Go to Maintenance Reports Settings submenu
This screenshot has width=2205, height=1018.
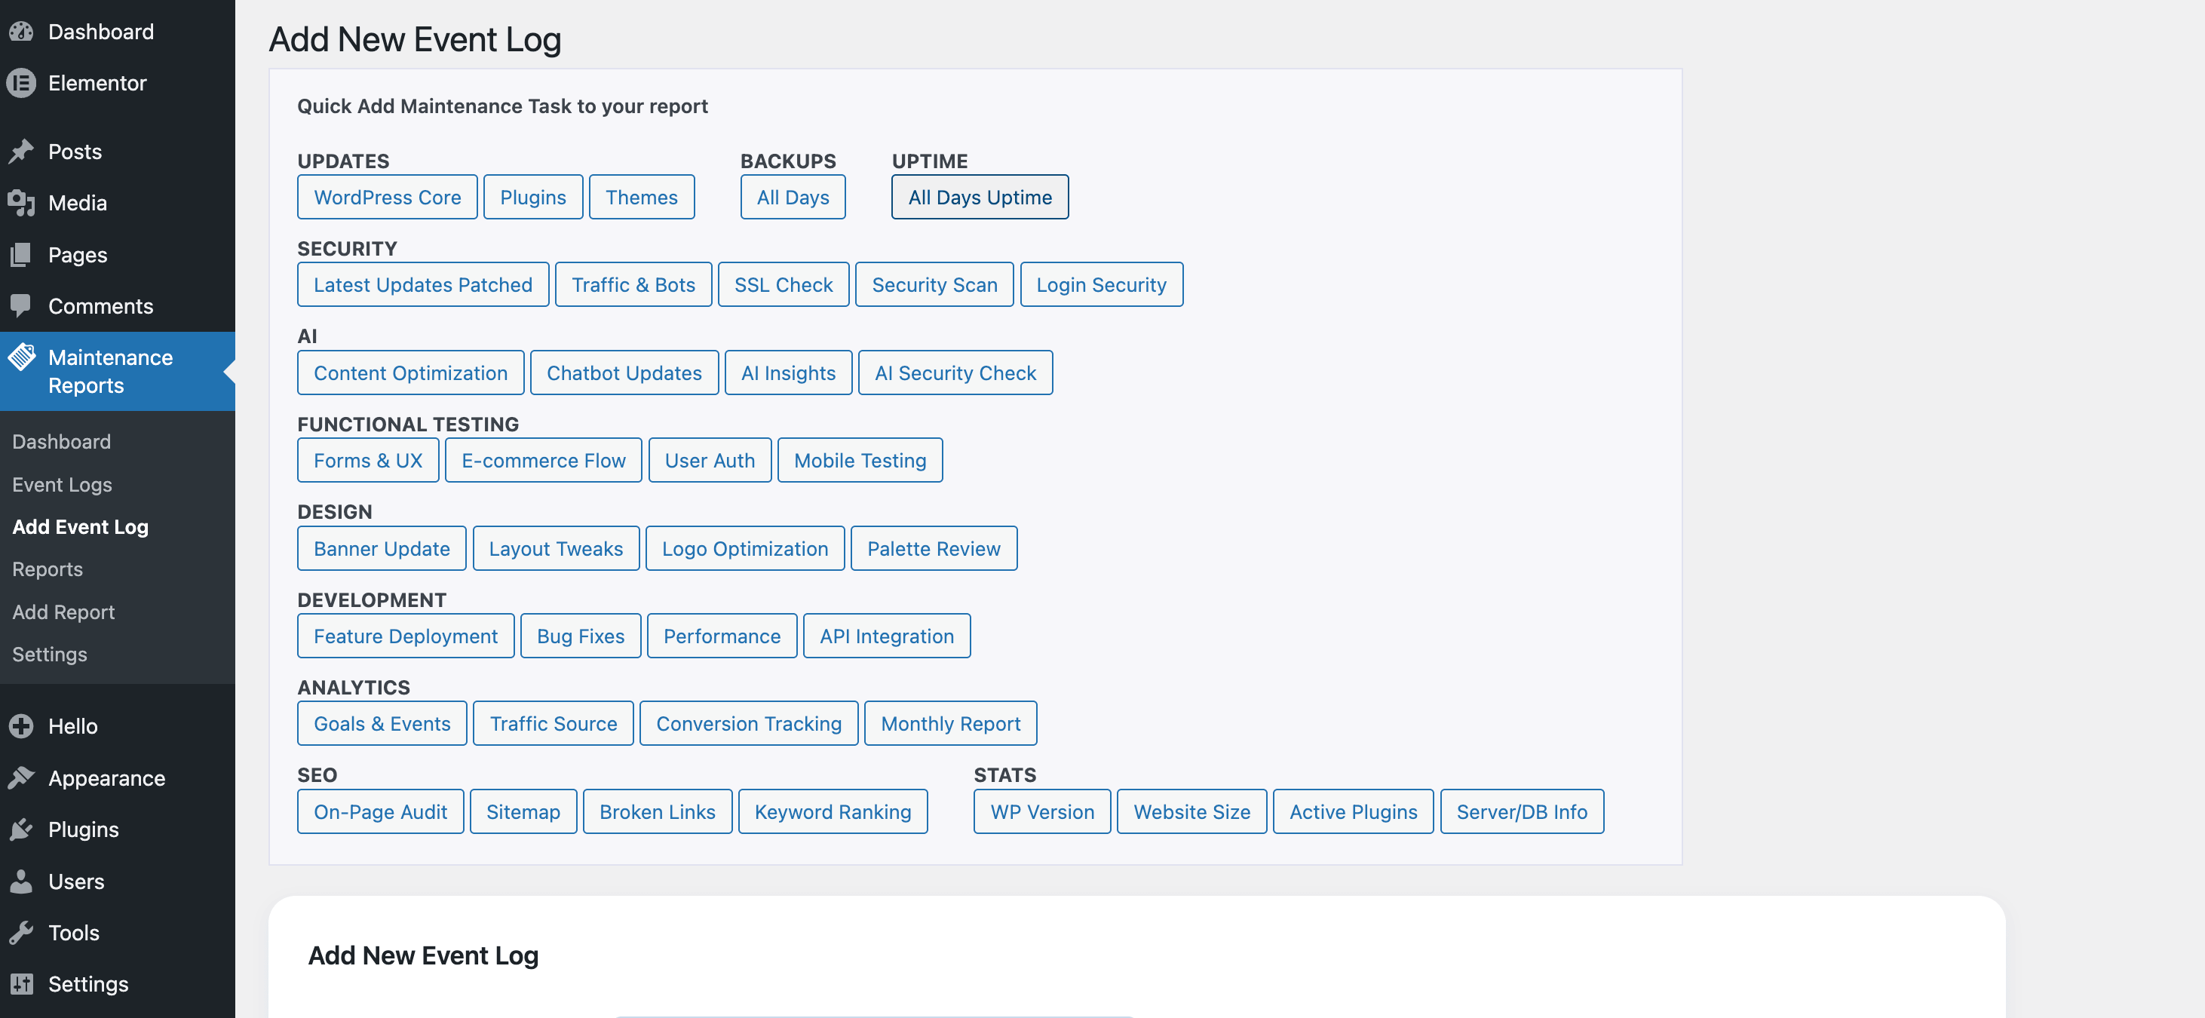(50, 654)
